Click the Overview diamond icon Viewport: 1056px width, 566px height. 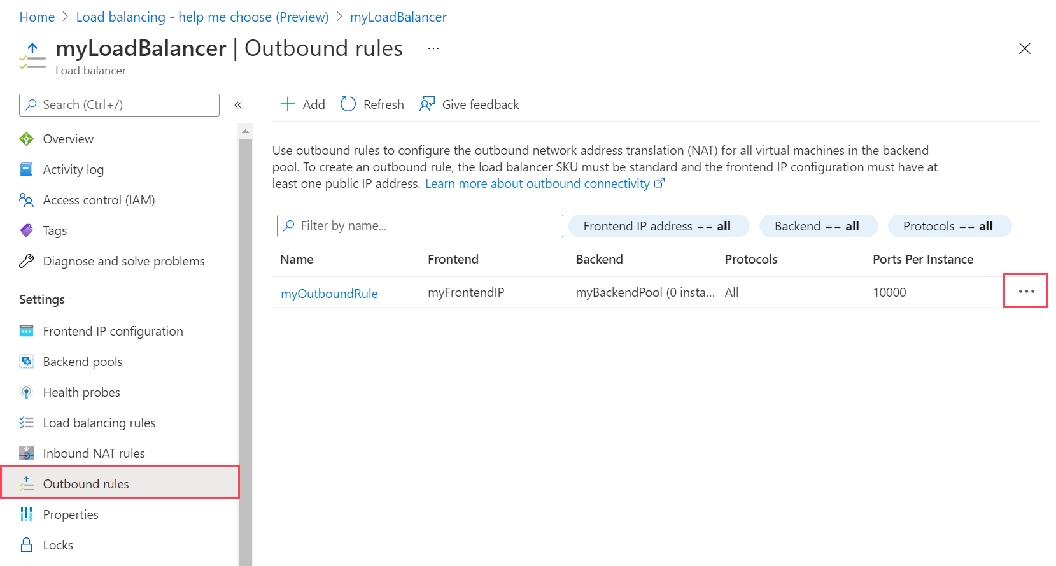(x=26, y=139)
